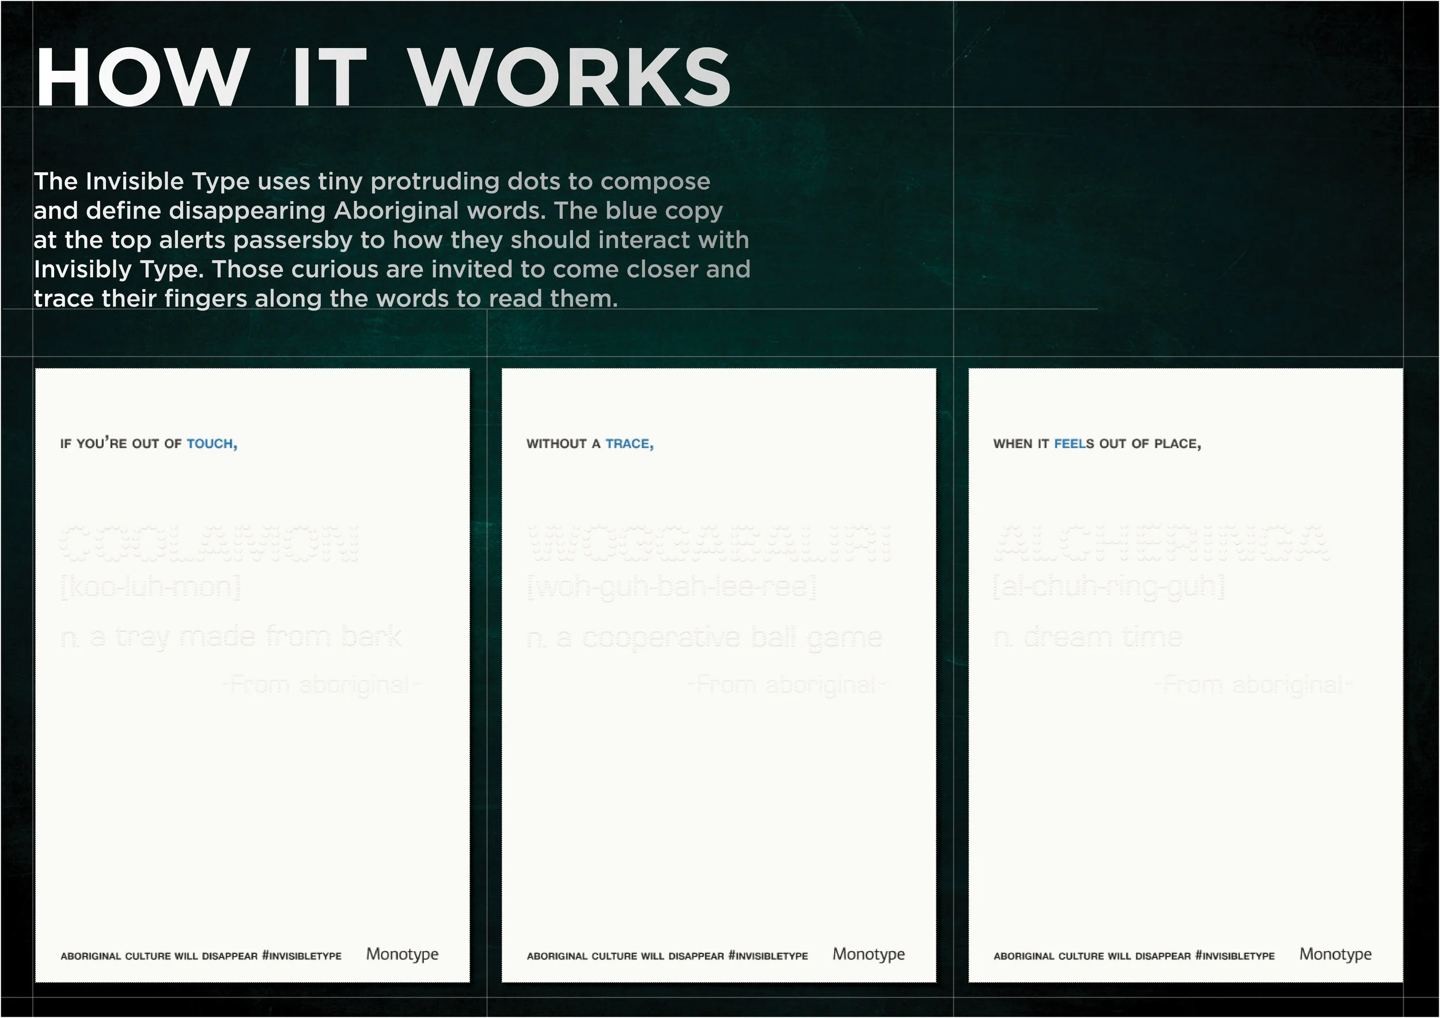
Task: Click the blue TRACE word
Action: (x=628, y=444)
